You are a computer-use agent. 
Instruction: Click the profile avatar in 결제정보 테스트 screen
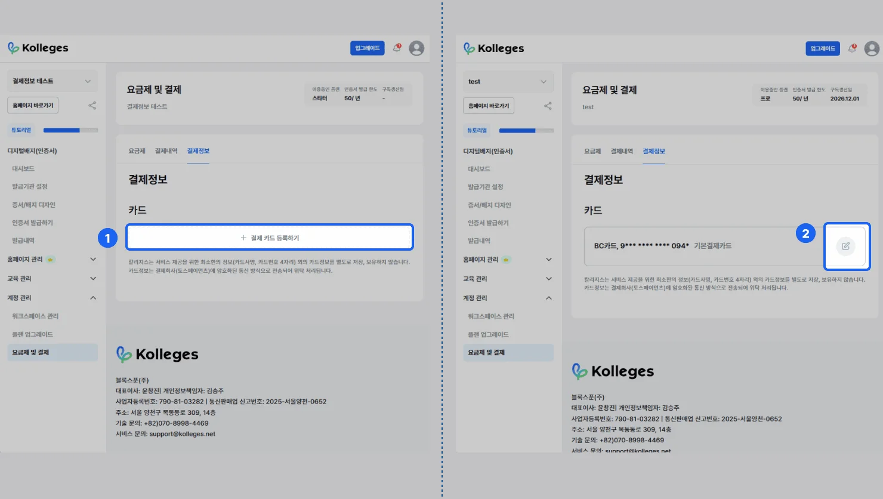[416, 48]
